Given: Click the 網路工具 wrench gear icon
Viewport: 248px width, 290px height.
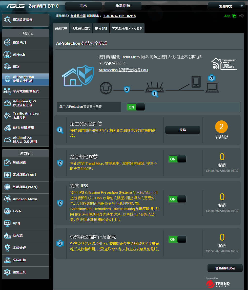Looking at the screenshot, I should pyautogui.click(x=7, y=272).
